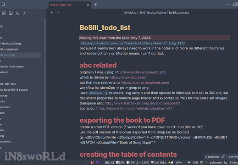This screenshot has height=165, width=238.
Task: Create a new folder in the file explorer
Action: click(x=11, y=13)
